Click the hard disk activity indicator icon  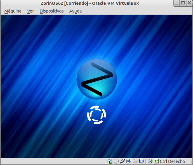110,161
